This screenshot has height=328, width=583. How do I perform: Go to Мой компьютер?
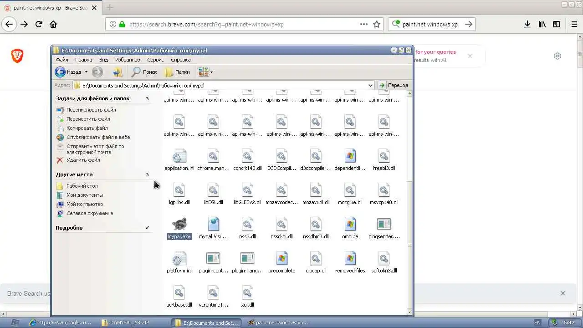click(x=85, y=204)
